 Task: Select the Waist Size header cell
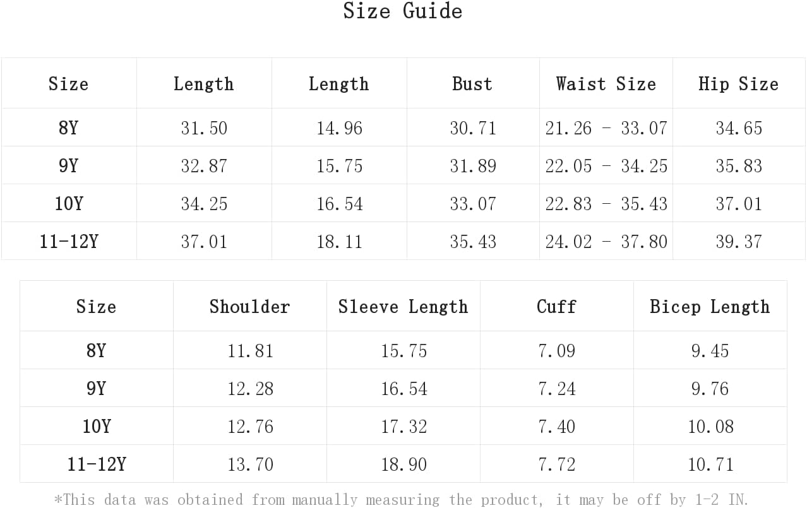(x=606, y=84)
